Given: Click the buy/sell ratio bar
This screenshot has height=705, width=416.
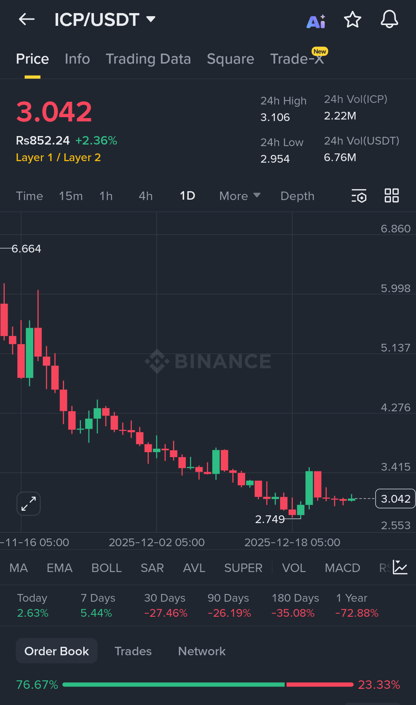Looking at the screenshot, I should point(208,685).
